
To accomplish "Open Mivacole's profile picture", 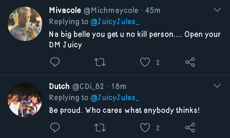I will tap(25, 24).
